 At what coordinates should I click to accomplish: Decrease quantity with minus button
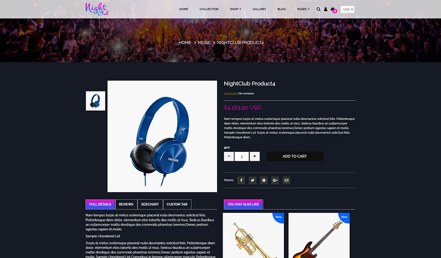[x=229, y=157]
